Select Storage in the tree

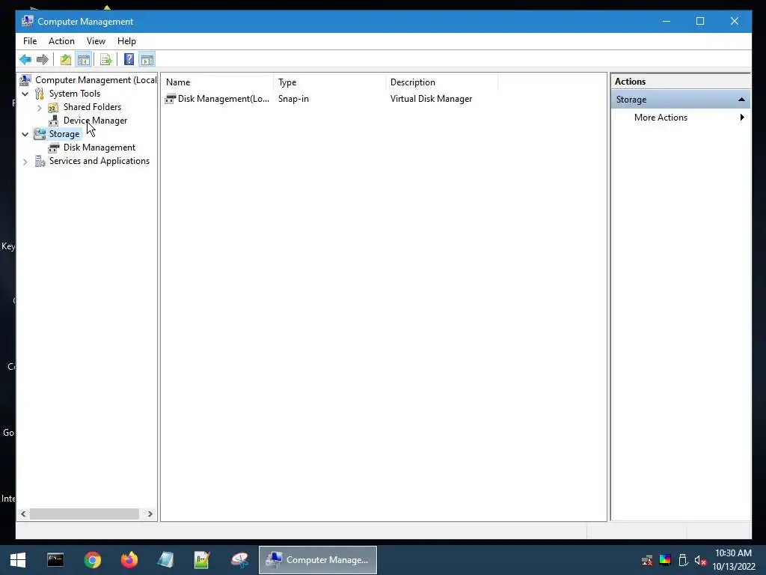[x=64, y=134]
